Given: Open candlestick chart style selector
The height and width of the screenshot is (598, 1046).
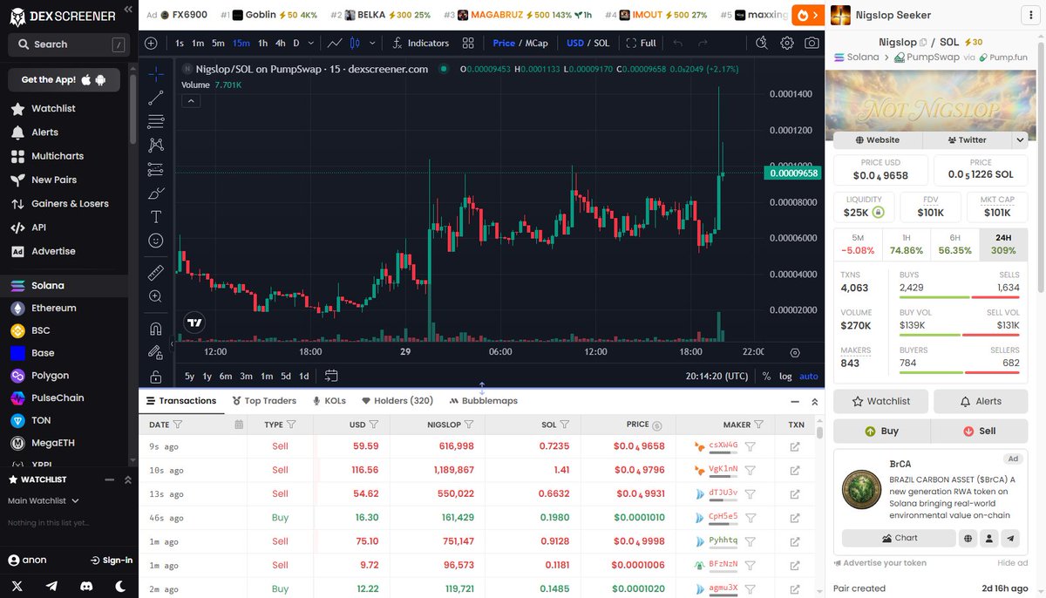Looking at the screenshot, I should [x=356, y=43].
